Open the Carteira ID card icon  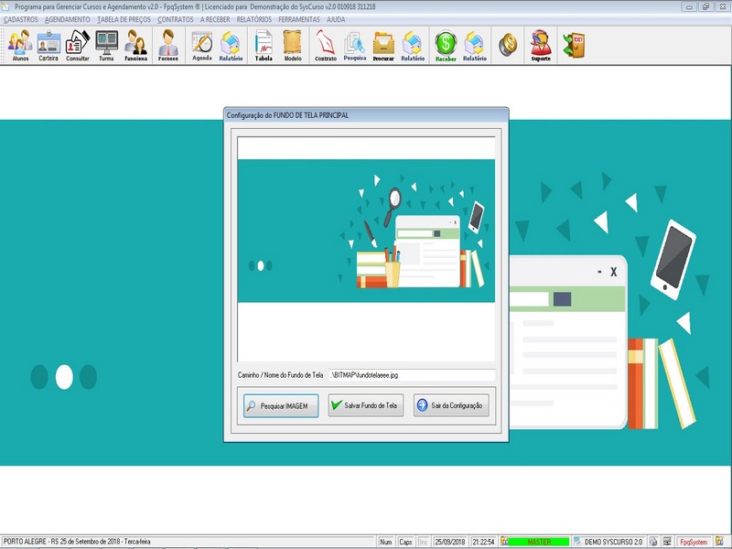(48, 45)
